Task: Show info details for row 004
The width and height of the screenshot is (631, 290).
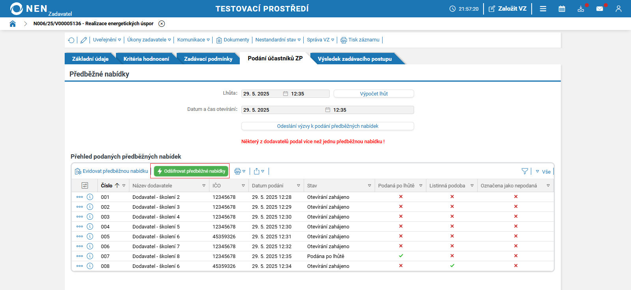Action: 90,226
